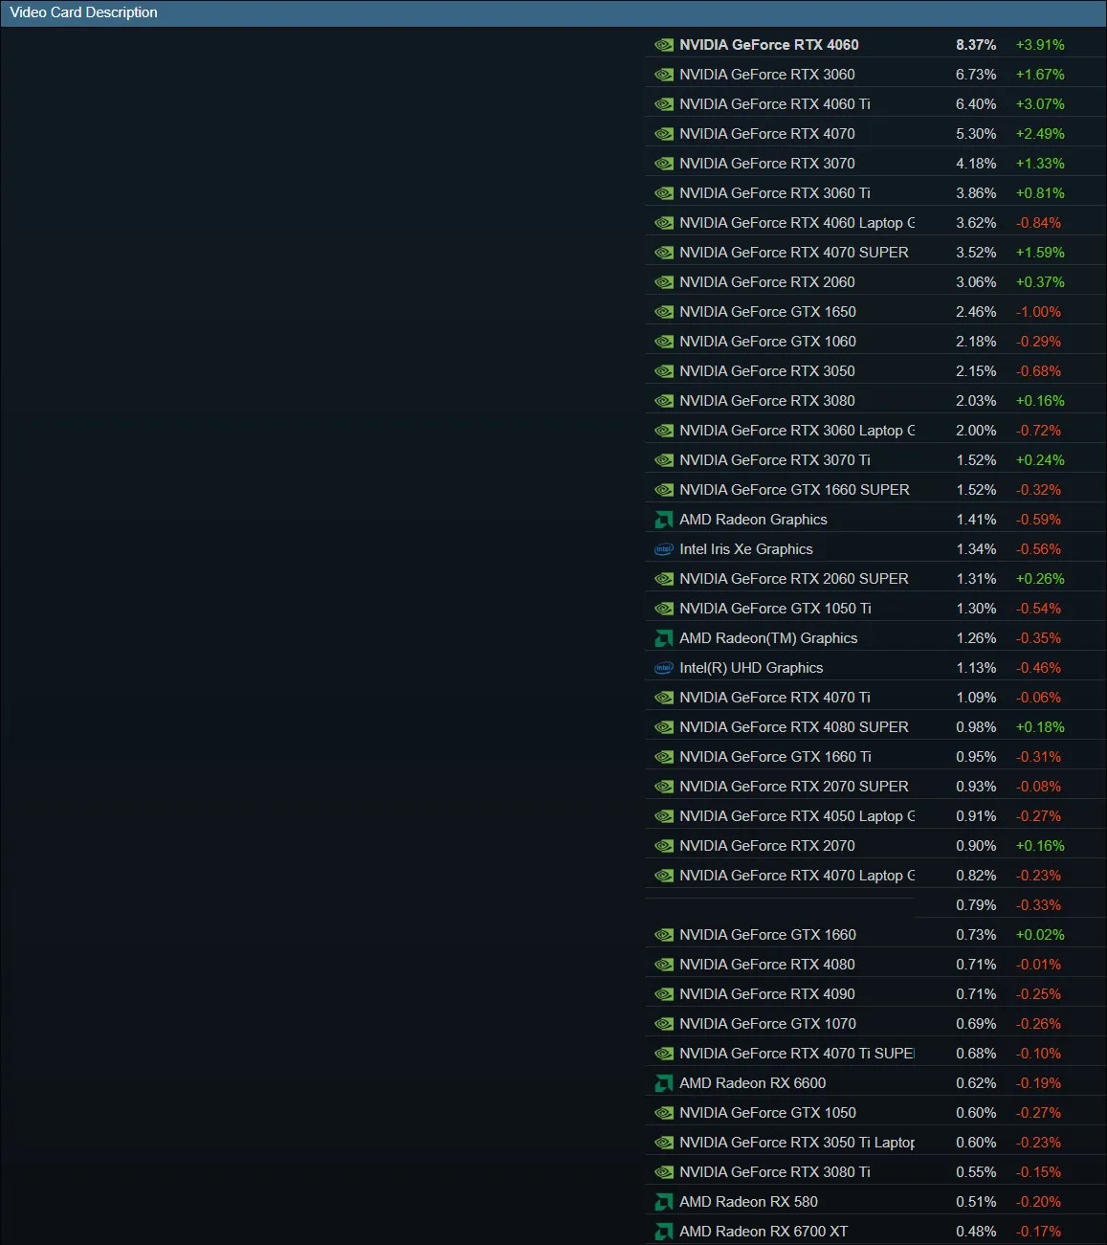Select NVIDIA GeForce RTX 3070 name
Image resolution: width=1107 pixels, height=1245 pixels.
(767, 164)
